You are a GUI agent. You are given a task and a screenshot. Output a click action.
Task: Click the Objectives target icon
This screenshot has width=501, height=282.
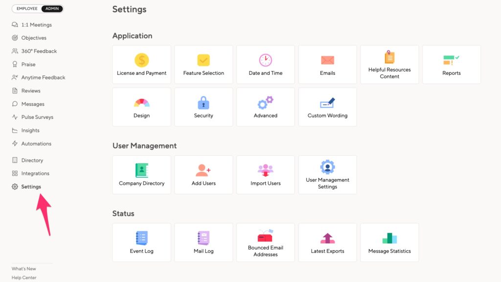point(15,38)
